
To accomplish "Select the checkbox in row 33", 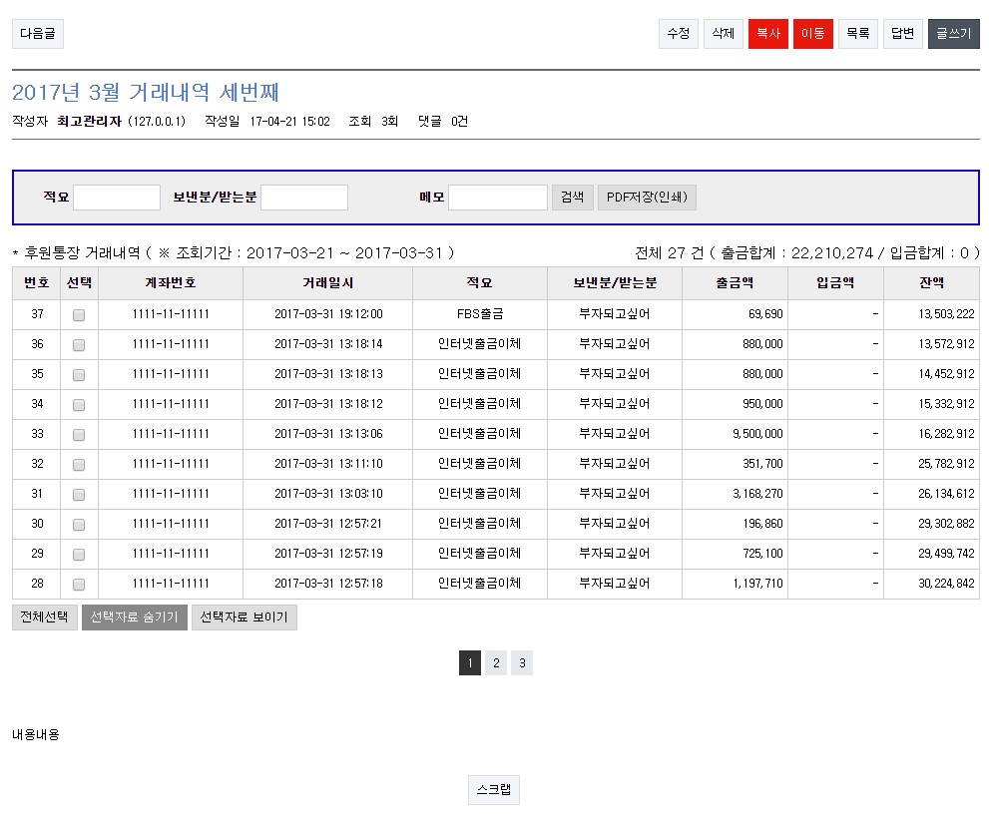I will [79, 435].
